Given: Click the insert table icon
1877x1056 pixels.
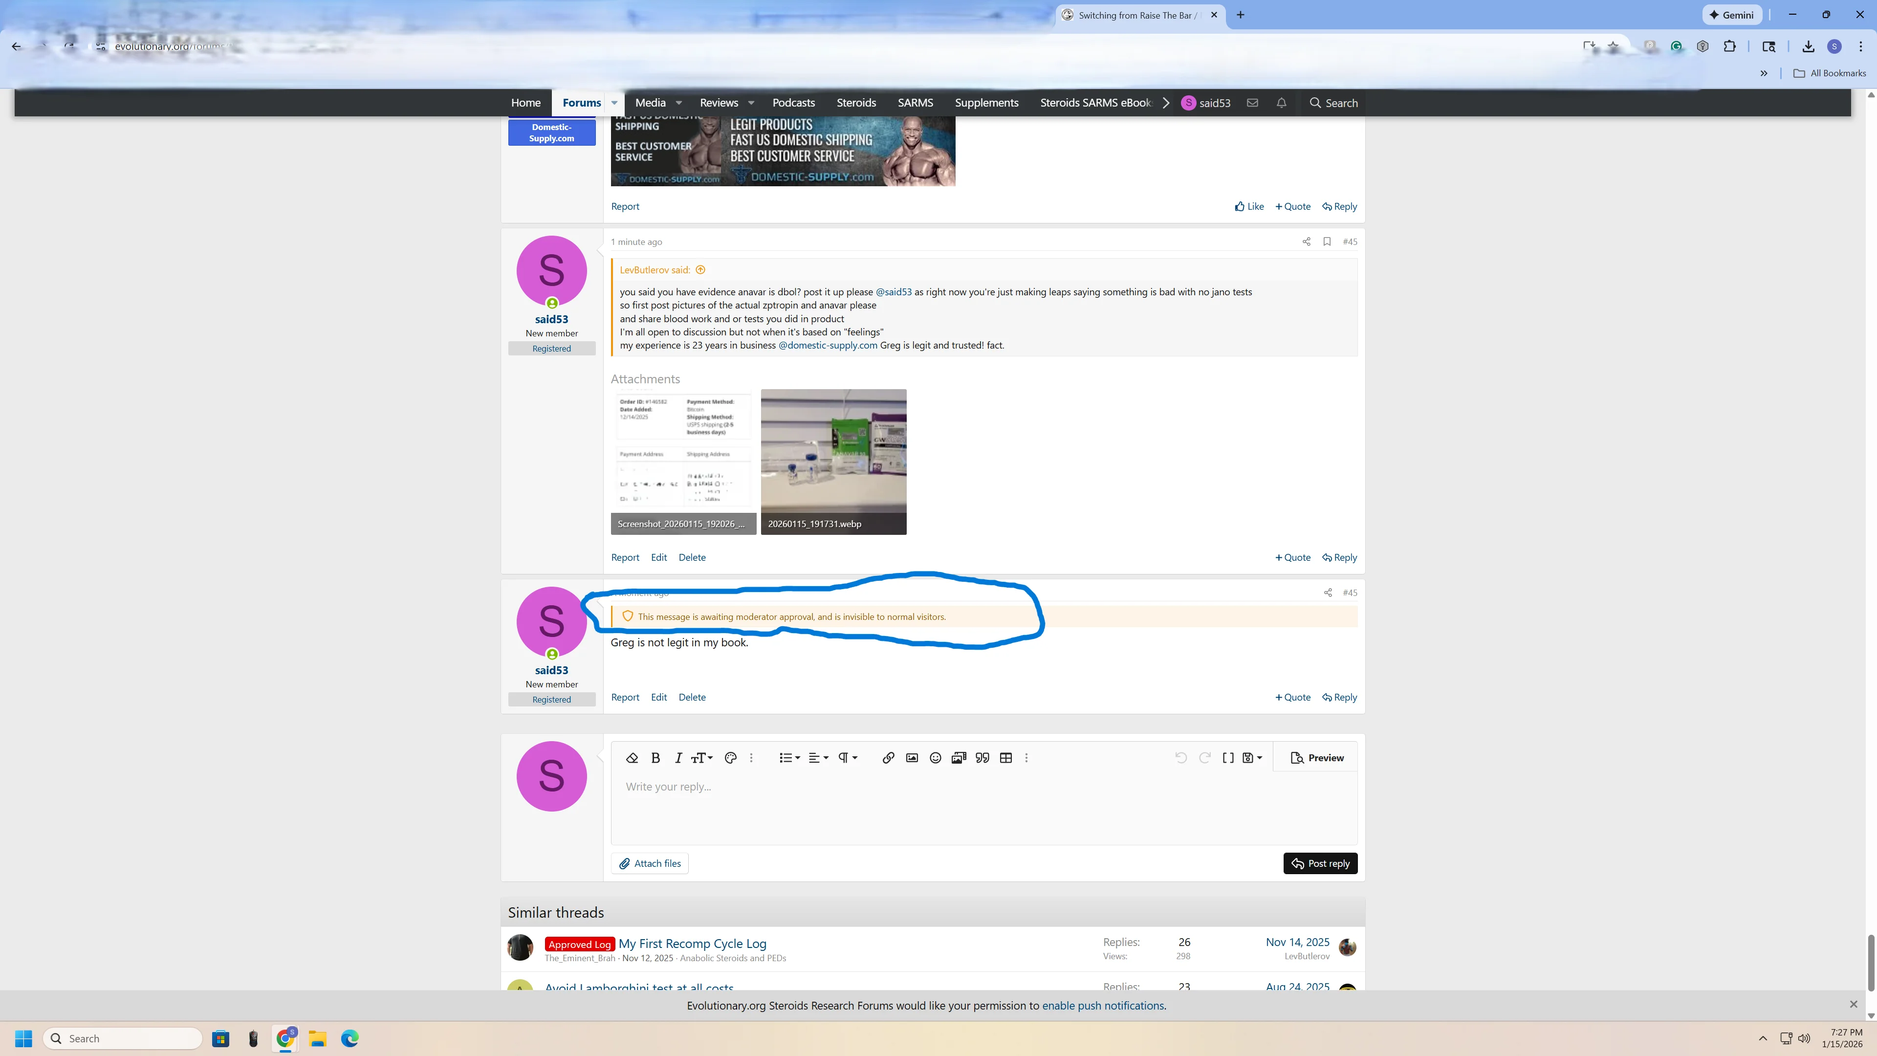Looking at the screenshot, I should coord(1006,758).
